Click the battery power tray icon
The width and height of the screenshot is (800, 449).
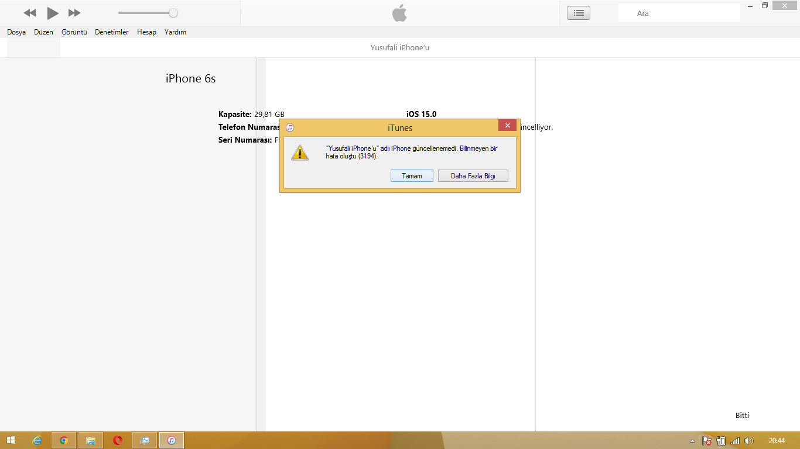click(721, 441)
